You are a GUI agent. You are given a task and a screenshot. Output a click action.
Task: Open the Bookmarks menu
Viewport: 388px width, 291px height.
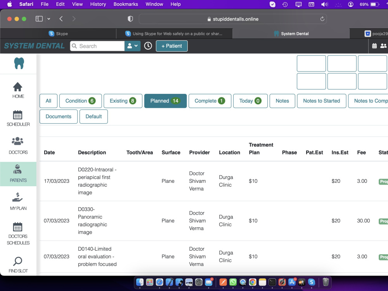[x=126, y=4]
